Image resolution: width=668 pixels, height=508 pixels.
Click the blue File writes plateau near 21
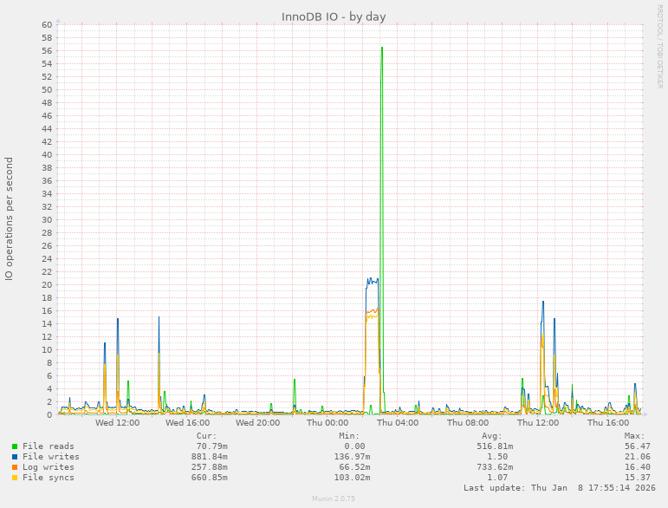(x=373, y=280)
